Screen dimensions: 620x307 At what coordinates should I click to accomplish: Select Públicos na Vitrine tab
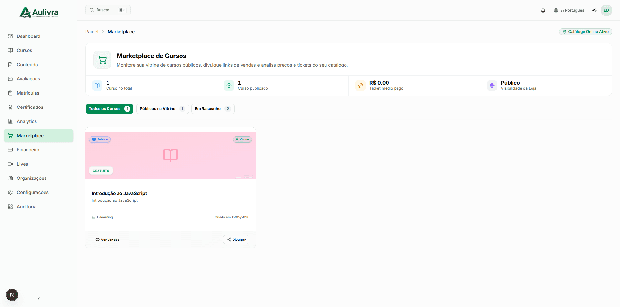pos(162,109)
